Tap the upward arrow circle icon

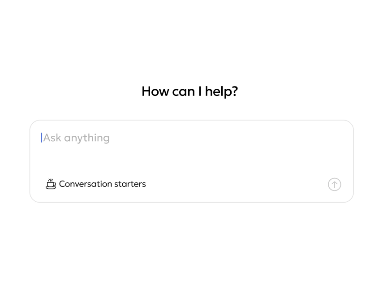334,184
